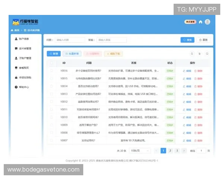This screenshot has width=224, height=179.
Task: Click the pink 批量删除 button
Action: 93,54
